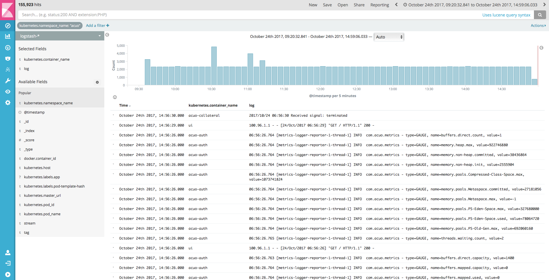Screen dimensions: 549x280
Task: Open the Dashboard gauge icon
Action: tap(8, 48)
